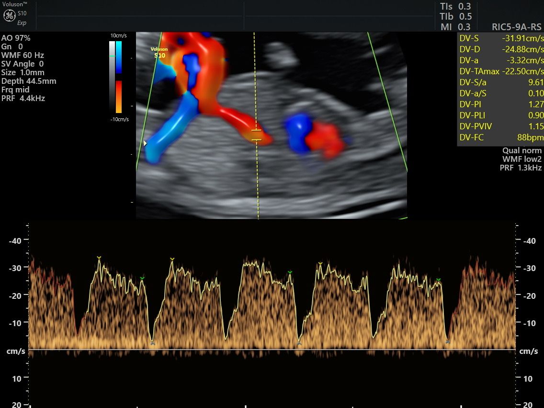Click the blue-cyan half of color velocity bar
This screenshot has height=408, width=544.
click(x=118, y=57)
